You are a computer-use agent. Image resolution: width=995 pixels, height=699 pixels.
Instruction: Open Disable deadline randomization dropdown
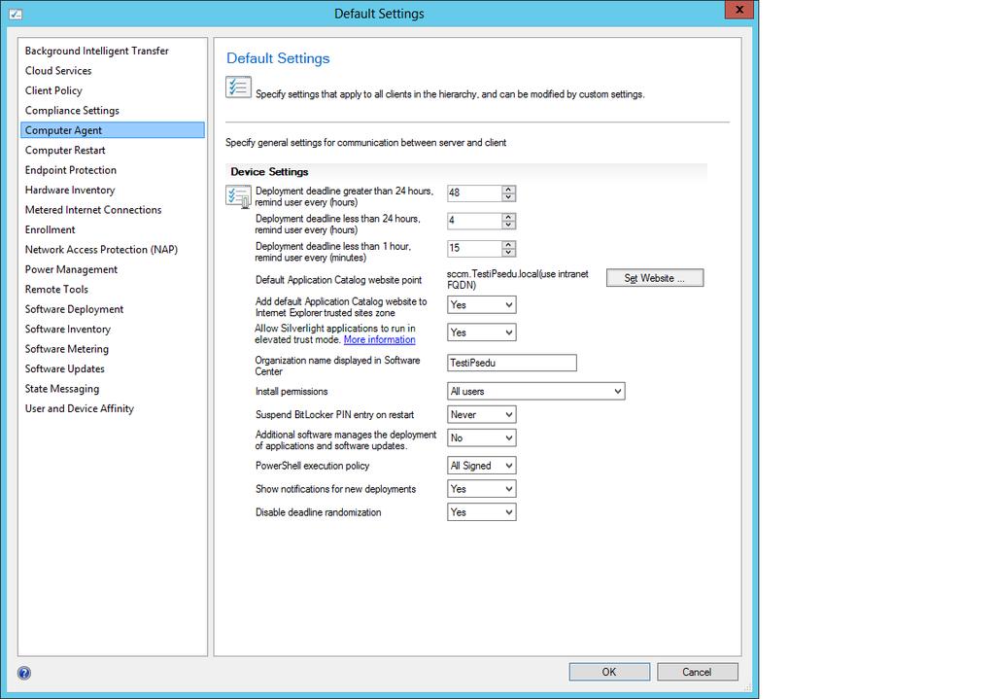click(482, 512)
